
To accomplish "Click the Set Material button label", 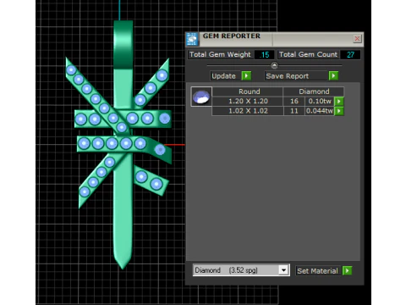I will [317, 271].
